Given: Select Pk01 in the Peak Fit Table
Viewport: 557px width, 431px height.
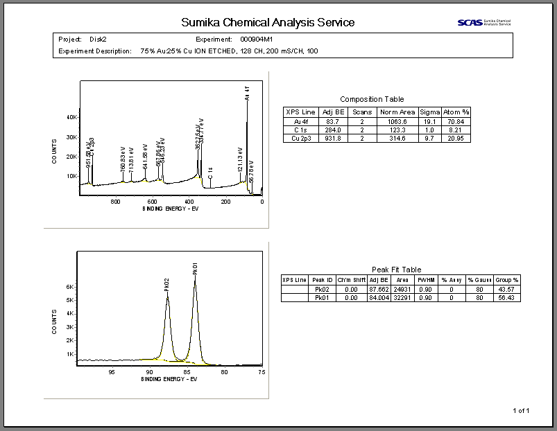Looking at the screenshot, I should pyautogui.click(x=322, y=298).
